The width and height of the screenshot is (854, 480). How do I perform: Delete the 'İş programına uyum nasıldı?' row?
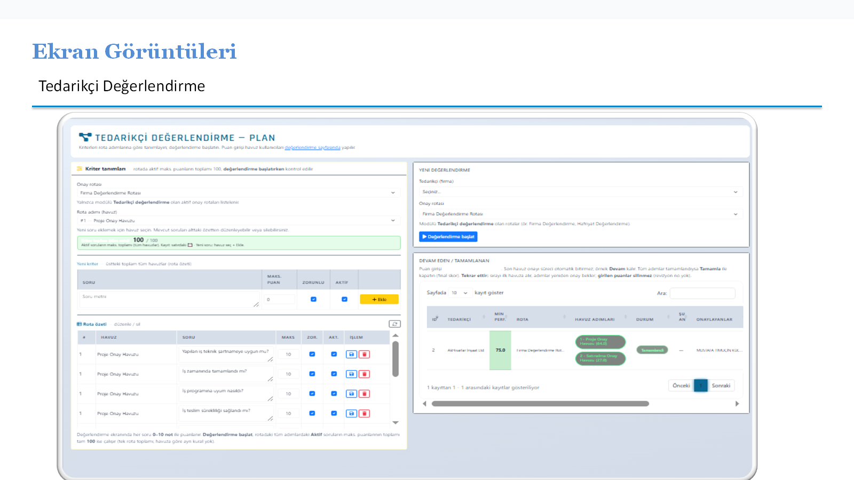point(365,394)
